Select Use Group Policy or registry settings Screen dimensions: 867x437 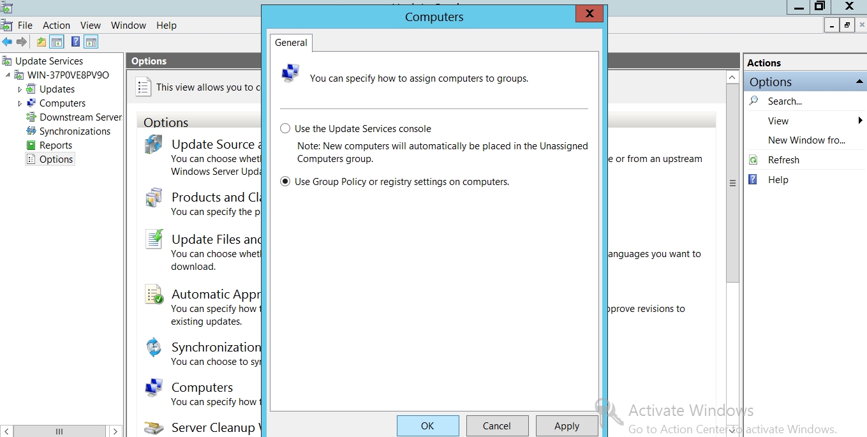pos(285,182)
